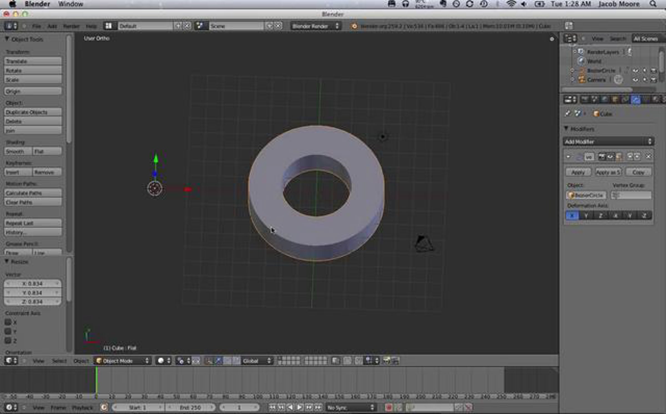666x414 pixels.
Task: Enable the X constraint axis checkbox
Action: 8,322
